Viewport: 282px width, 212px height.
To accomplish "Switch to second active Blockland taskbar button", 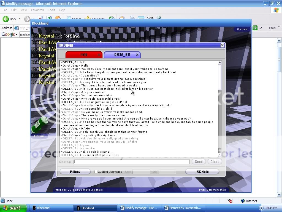I will click(95, 208).
